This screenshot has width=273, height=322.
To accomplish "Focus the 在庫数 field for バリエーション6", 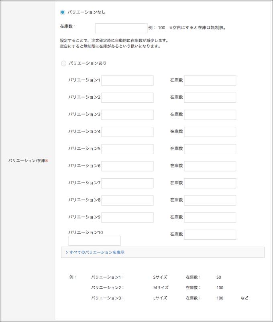I will (210, 166).
